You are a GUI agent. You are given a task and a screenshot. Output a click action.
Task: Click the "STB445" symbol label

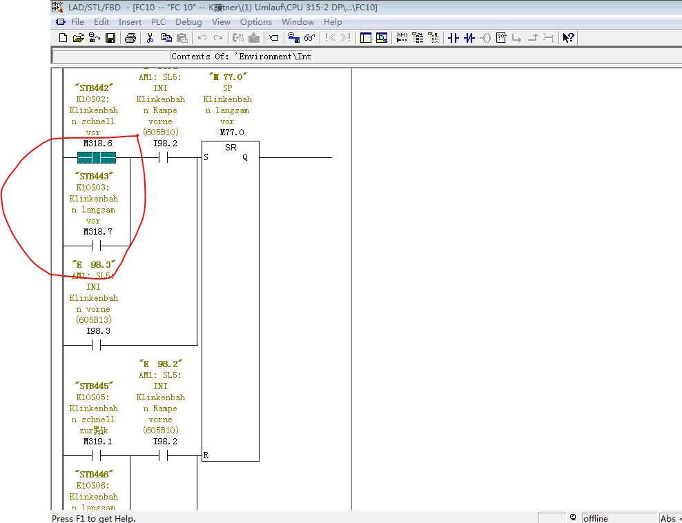94,386
